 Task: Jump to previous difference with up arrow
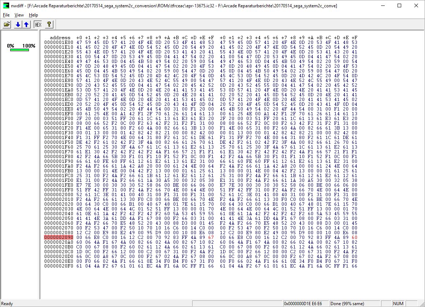[26, 25]
